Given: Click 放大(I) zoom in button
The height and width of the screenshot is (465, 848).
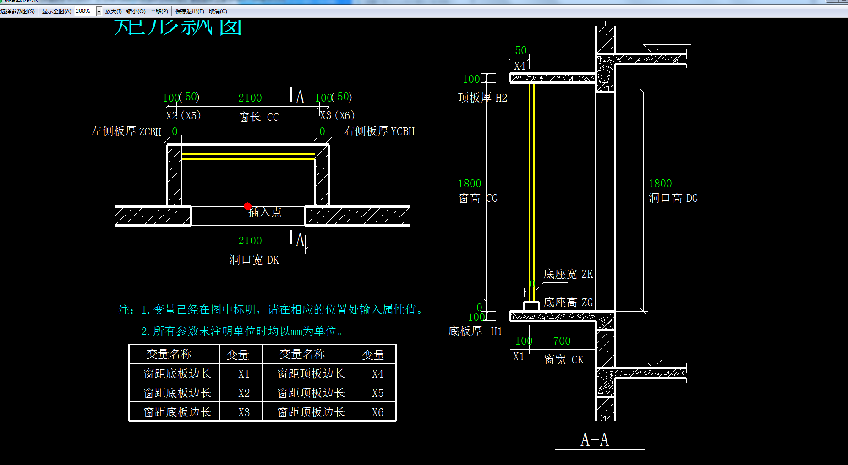Looking at the screenshot, I should (113, 11).
